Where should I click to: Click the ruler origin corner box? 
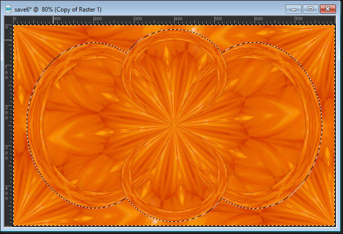[x=9, y=20]
